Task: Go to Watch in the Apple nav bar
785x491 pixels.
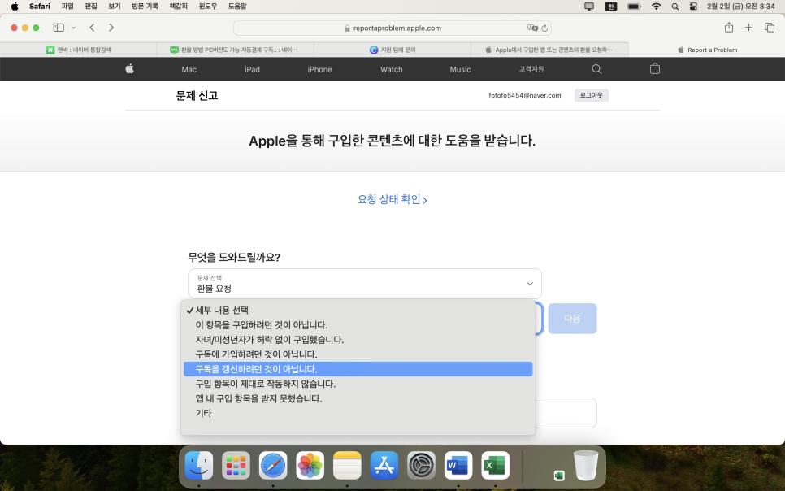Action: [x=392, y=69]
